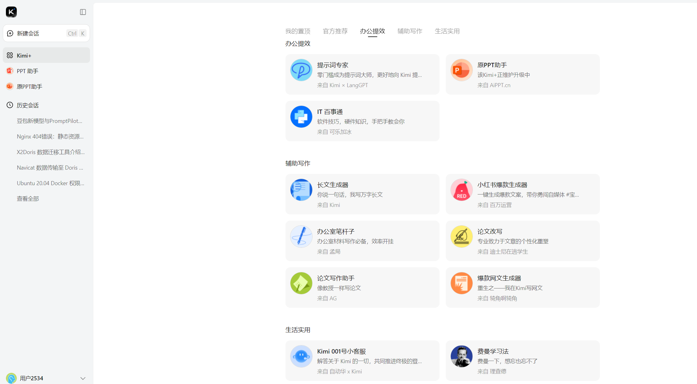Start a new chat with 新建会话
Image resolution: width=697 pixels, height=384 pixels.
tap(46, 33)
